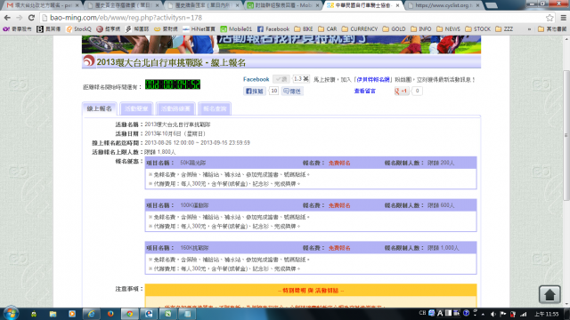Open the media player taskbar icon
Viewport: 570px width, 320px height.
click(x=72, y=314)
